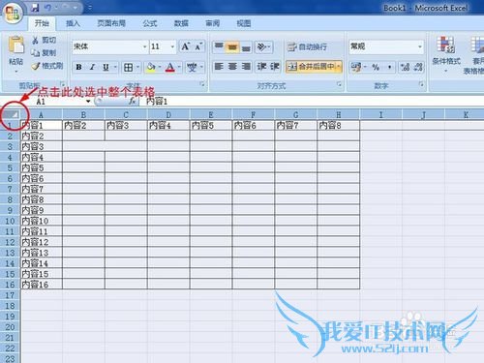Expand font color dropdown arrow

(x=179, y=67)
